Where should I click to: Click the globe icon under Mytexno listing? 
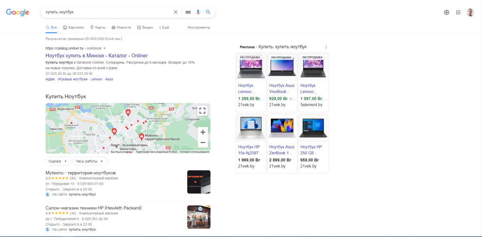tap(48, 194)
